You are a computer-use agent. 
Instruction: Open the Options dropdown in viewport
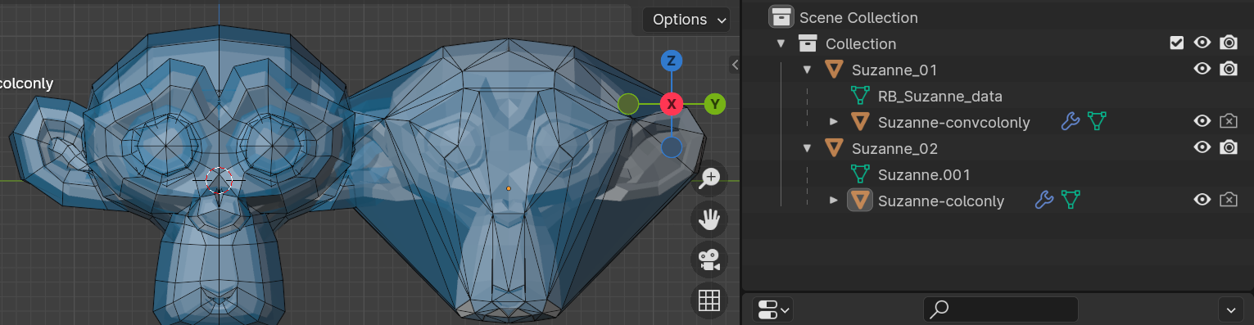[x=686, y=20]
